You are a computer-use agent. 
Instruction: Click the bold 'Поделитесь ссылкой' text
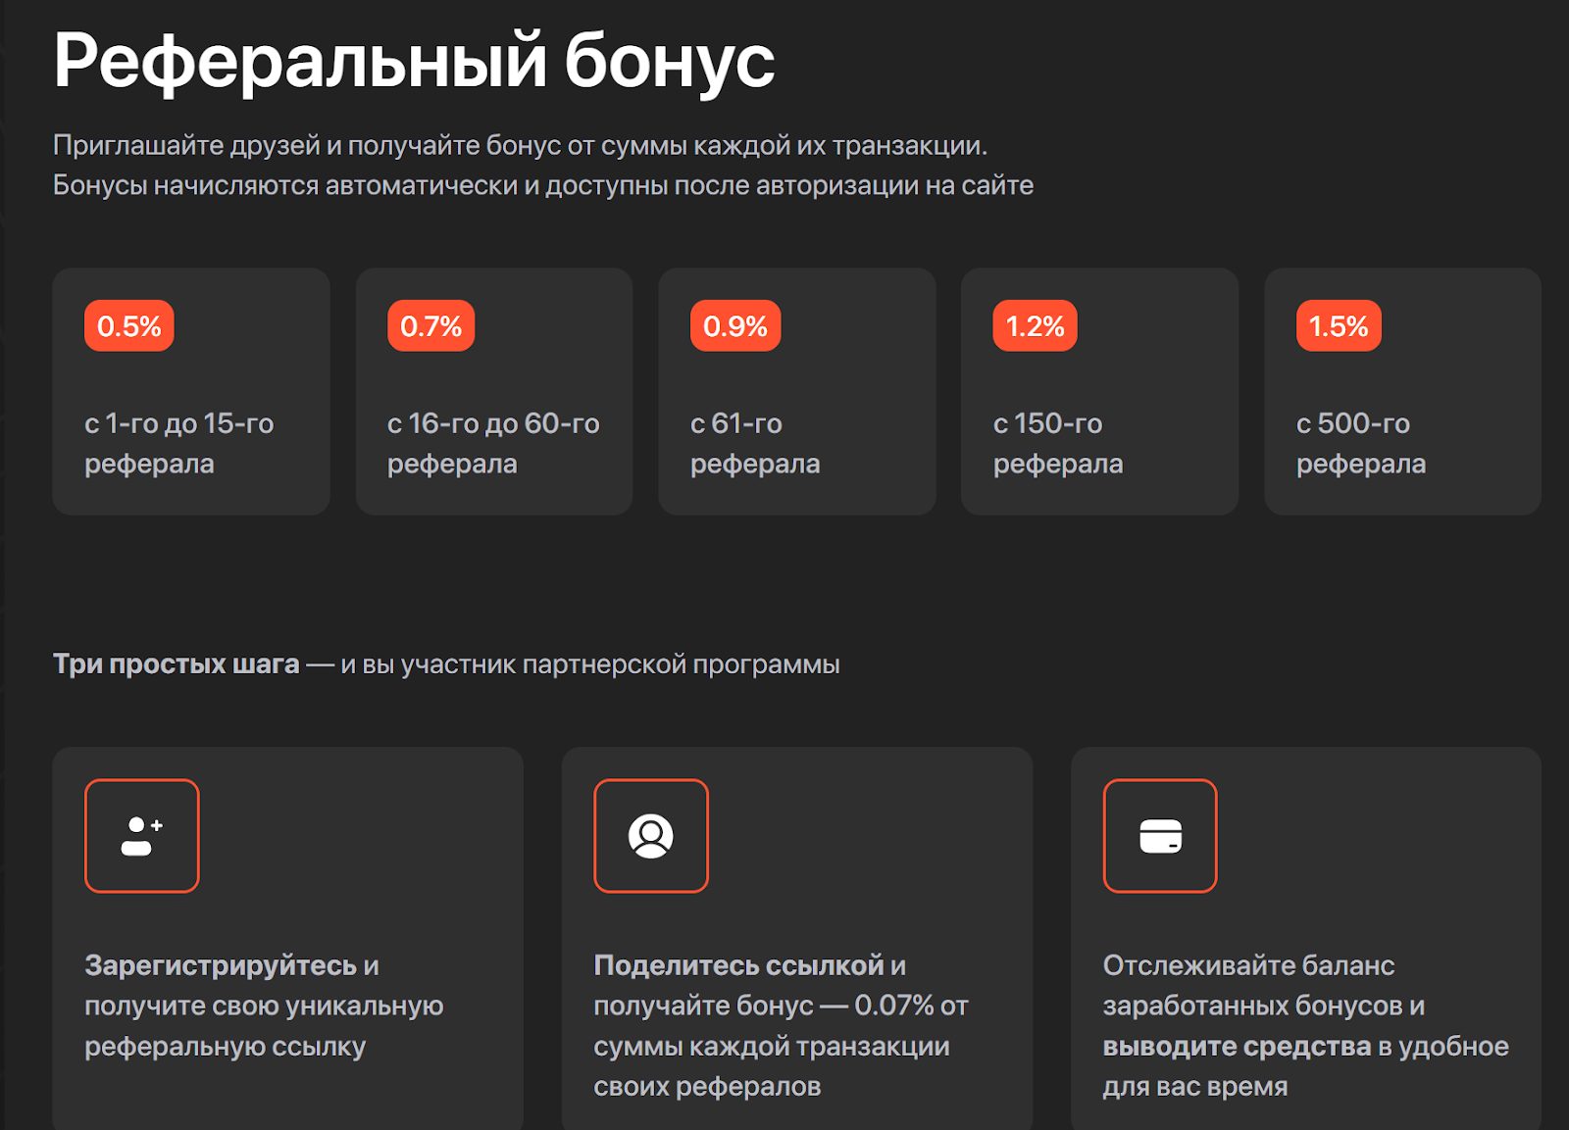[738, 965]
